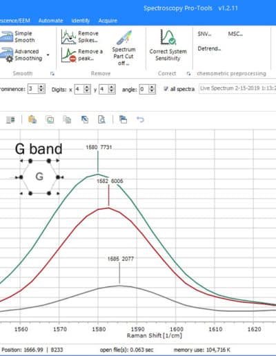
Task: Open the Detrend preprocessing option
Action: pyautogui.click(x=209, y=48)
